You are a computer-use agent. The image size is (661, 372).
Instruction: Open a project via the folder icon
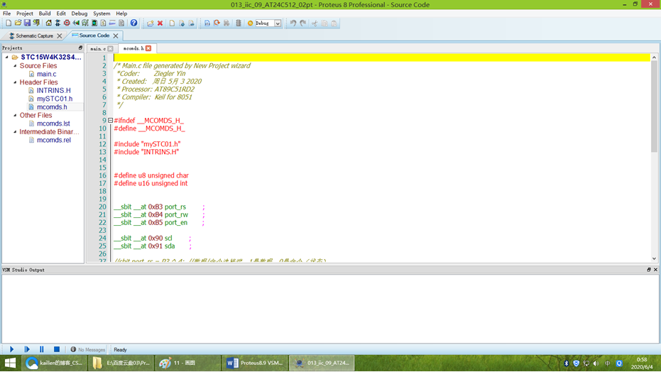click(x=18, y=23)
